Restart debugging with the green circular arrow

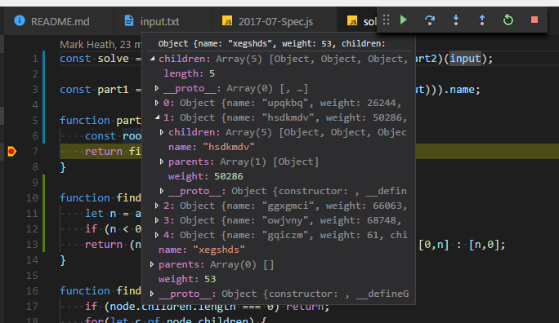508,20
